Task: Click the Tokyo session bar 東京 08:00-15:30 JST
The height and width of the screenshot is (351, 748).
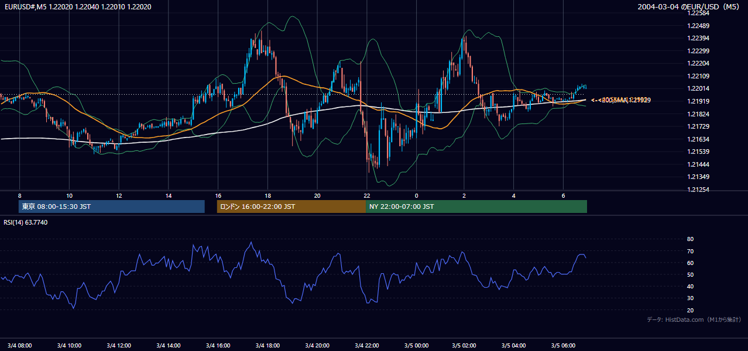Action: tap(112, 207)
